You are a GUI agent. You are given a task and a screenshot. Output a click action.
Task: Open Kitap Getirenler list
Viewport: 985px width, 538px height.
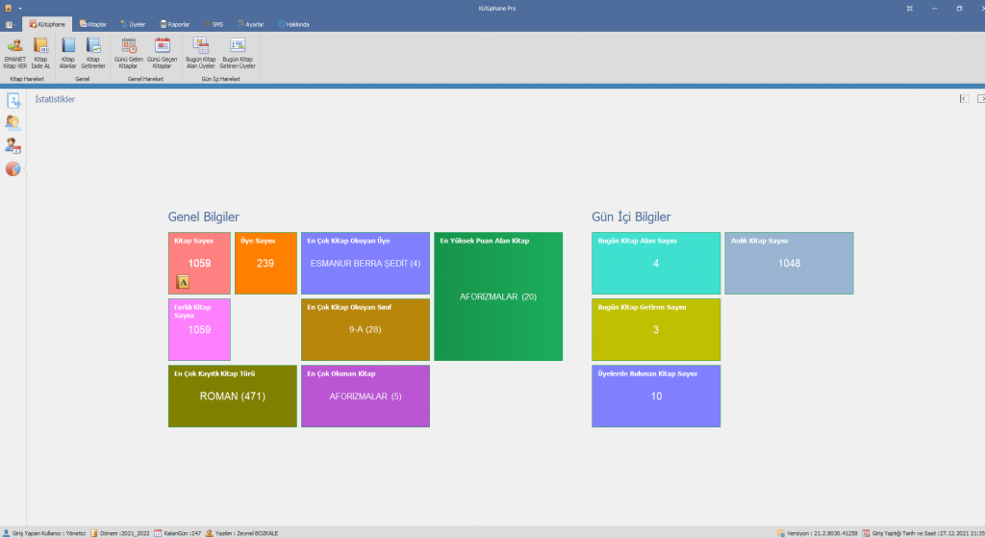coord(93,54)
